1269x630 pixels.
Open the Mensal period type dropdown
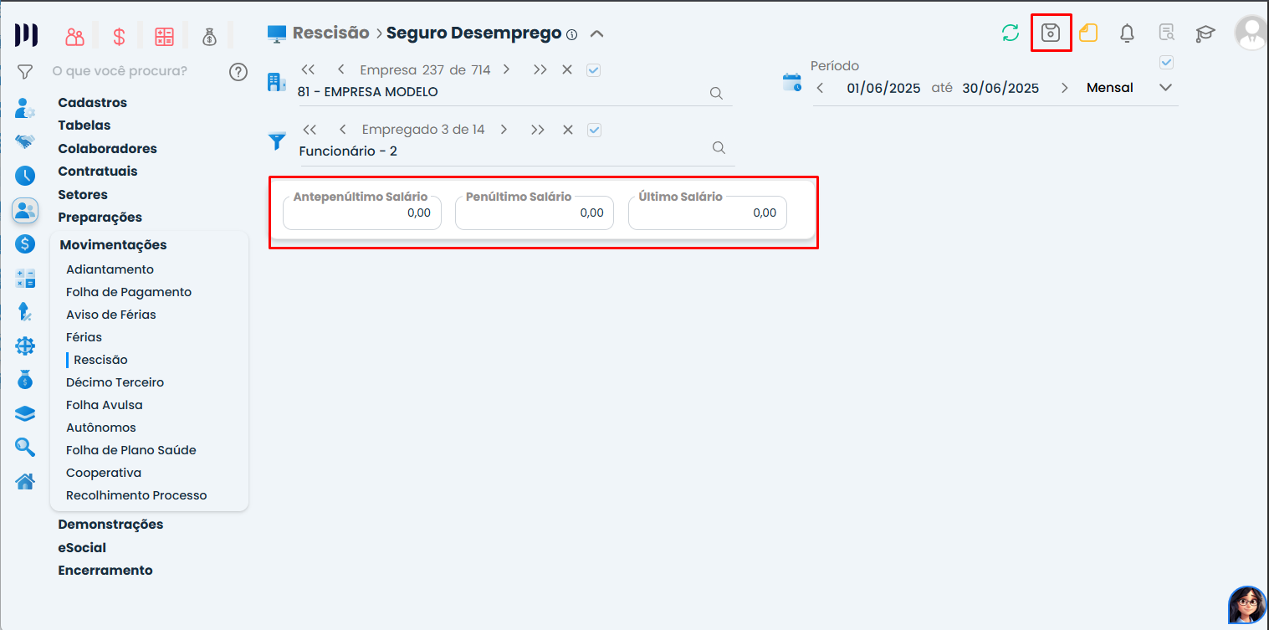pos(1166,88)
